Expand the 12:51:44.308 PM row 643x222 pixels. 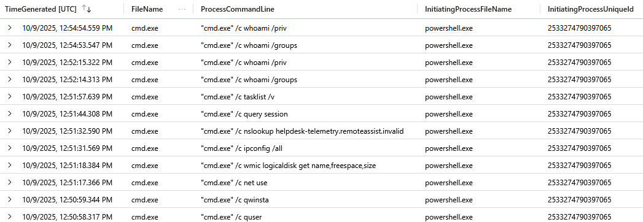pos(10,114)
